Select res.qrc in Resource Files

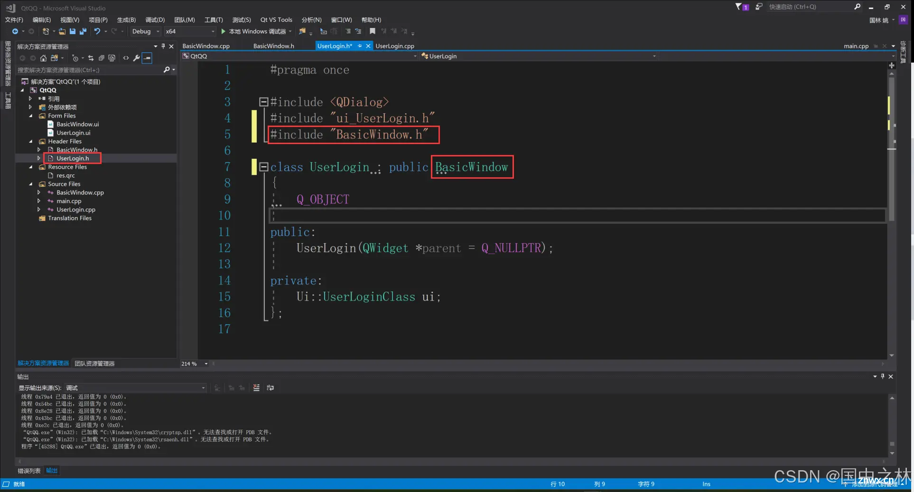pos(65,175)
